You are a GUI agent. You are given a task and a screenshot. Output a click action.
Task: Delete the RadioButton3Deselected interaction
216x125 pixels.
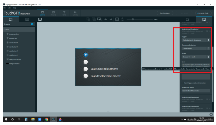pyautogui.click(x=207, y=108)
